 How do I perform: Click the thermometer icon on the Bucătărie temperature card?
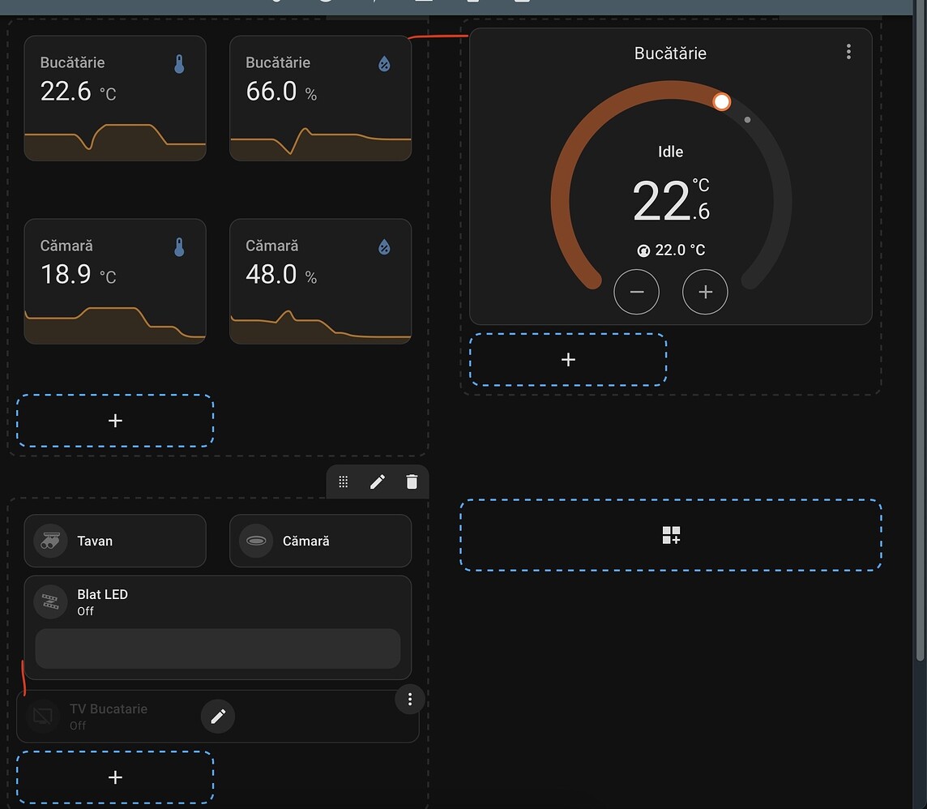[x=181, y=62]
